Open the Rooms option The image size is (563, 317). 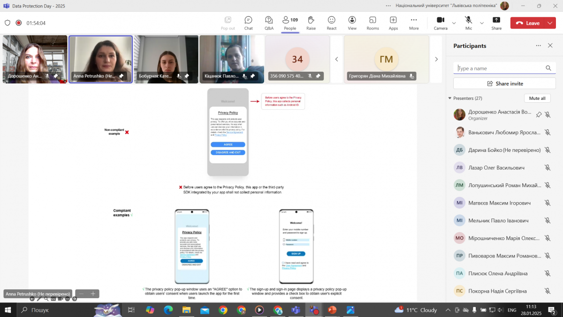373,23
